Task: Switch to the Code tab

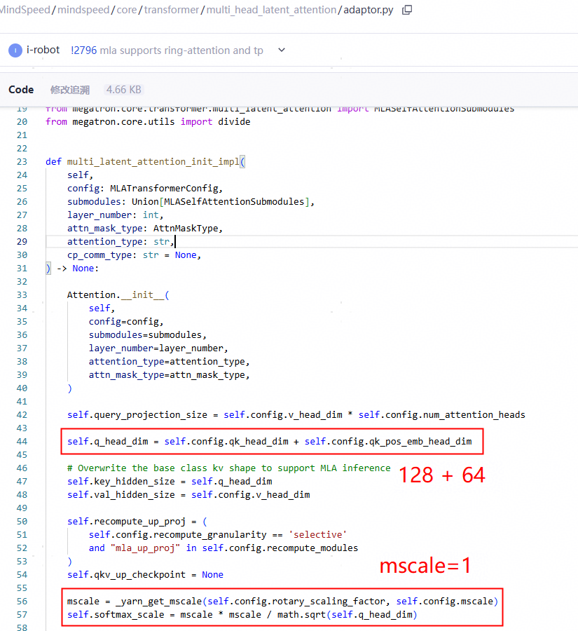Action: (x=21, y=89)
